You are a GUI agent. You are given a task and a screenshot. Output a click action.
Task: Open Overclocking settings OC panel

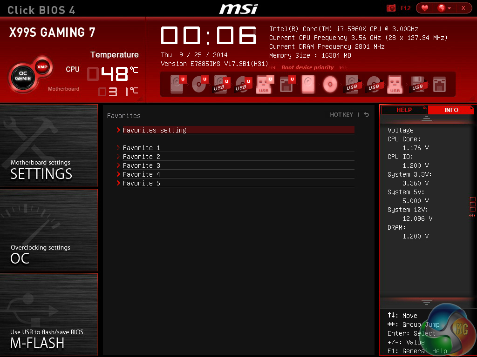click(48, 230)
